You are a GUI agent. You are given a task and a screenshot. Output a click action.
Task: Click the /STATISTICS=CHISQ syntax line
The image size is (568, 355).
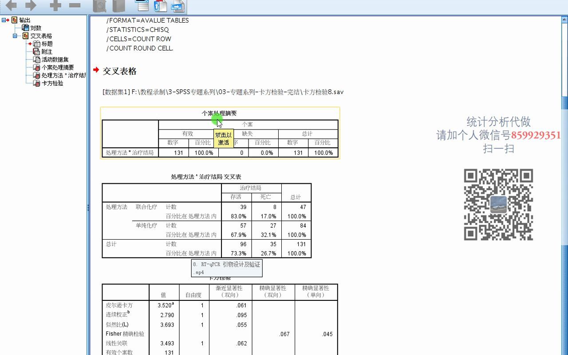[x=138, y=30]
